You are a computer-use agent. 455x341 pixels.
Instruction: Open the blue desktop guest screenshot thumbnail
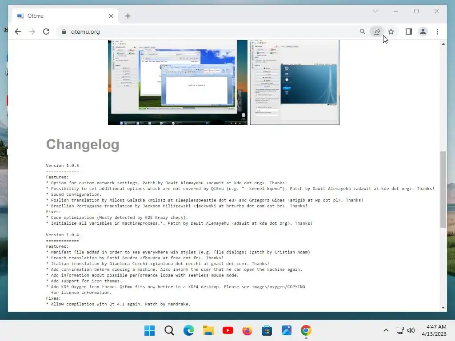pos(295,83)
